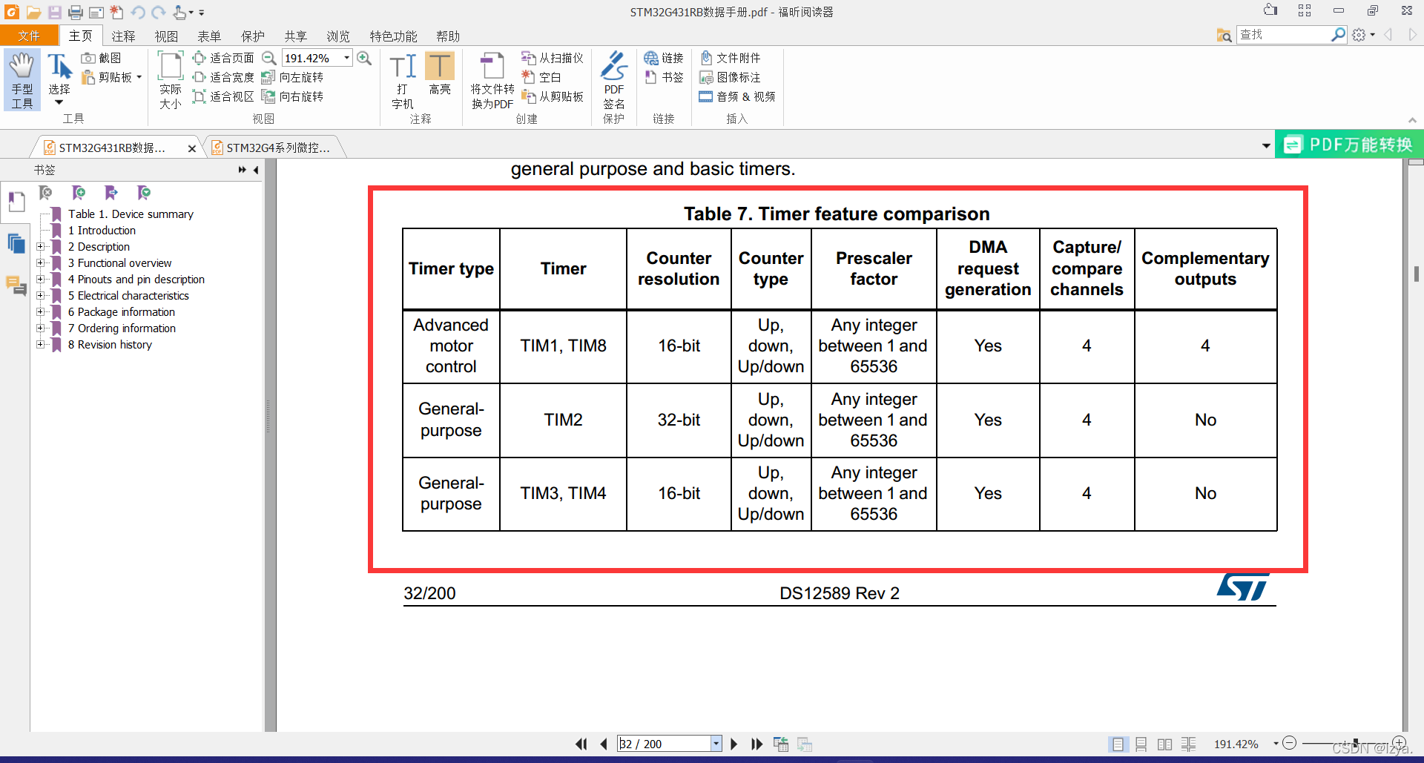1424x763 pixels.
Task: Go to the previous page
Action: tap(604, 744)
